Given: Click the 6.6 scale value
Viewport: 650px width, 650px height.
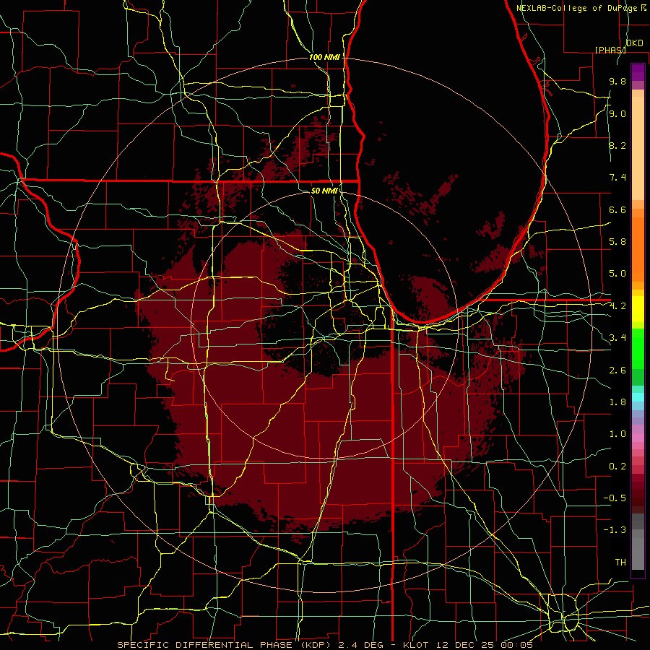Looking at the screenshot, I should click(x=617, y=209).
